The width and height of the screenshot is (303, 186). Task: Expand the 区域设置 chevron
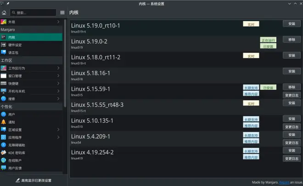(58, 130)
